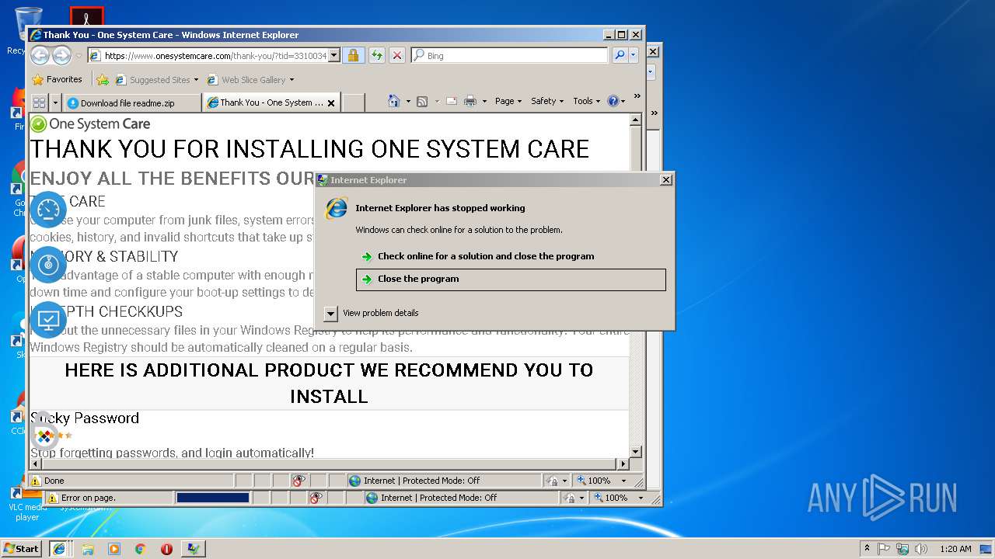The height and width of the screenshot is (559, 995).
Task: Open the Safety menu
Action: click(x=547, y=101)
